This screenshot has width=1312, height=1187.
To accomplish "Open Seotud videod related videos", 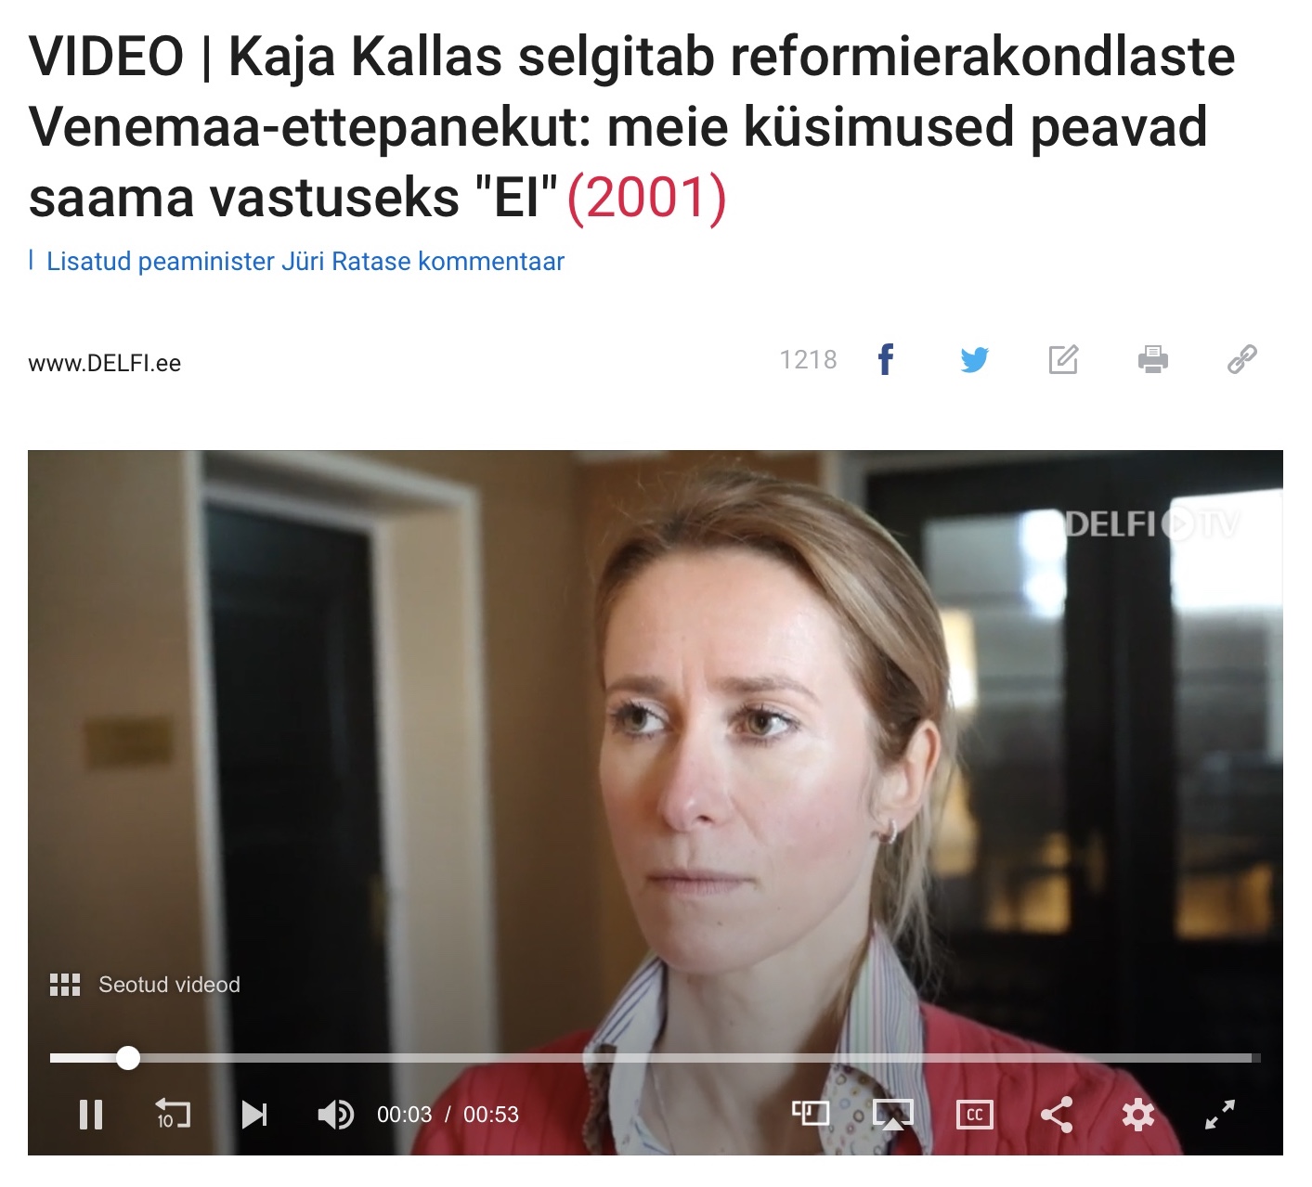I will tap(145, 985).
